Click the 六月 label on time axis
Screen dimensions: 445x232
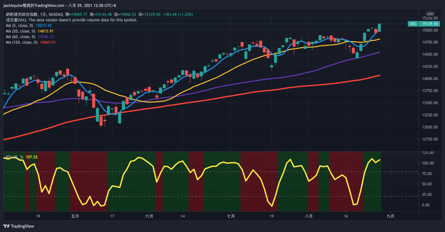point(149,216)
